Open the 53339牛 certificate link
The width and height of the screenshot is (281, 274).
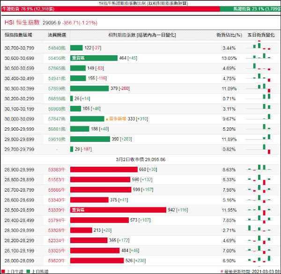[57, 210]
